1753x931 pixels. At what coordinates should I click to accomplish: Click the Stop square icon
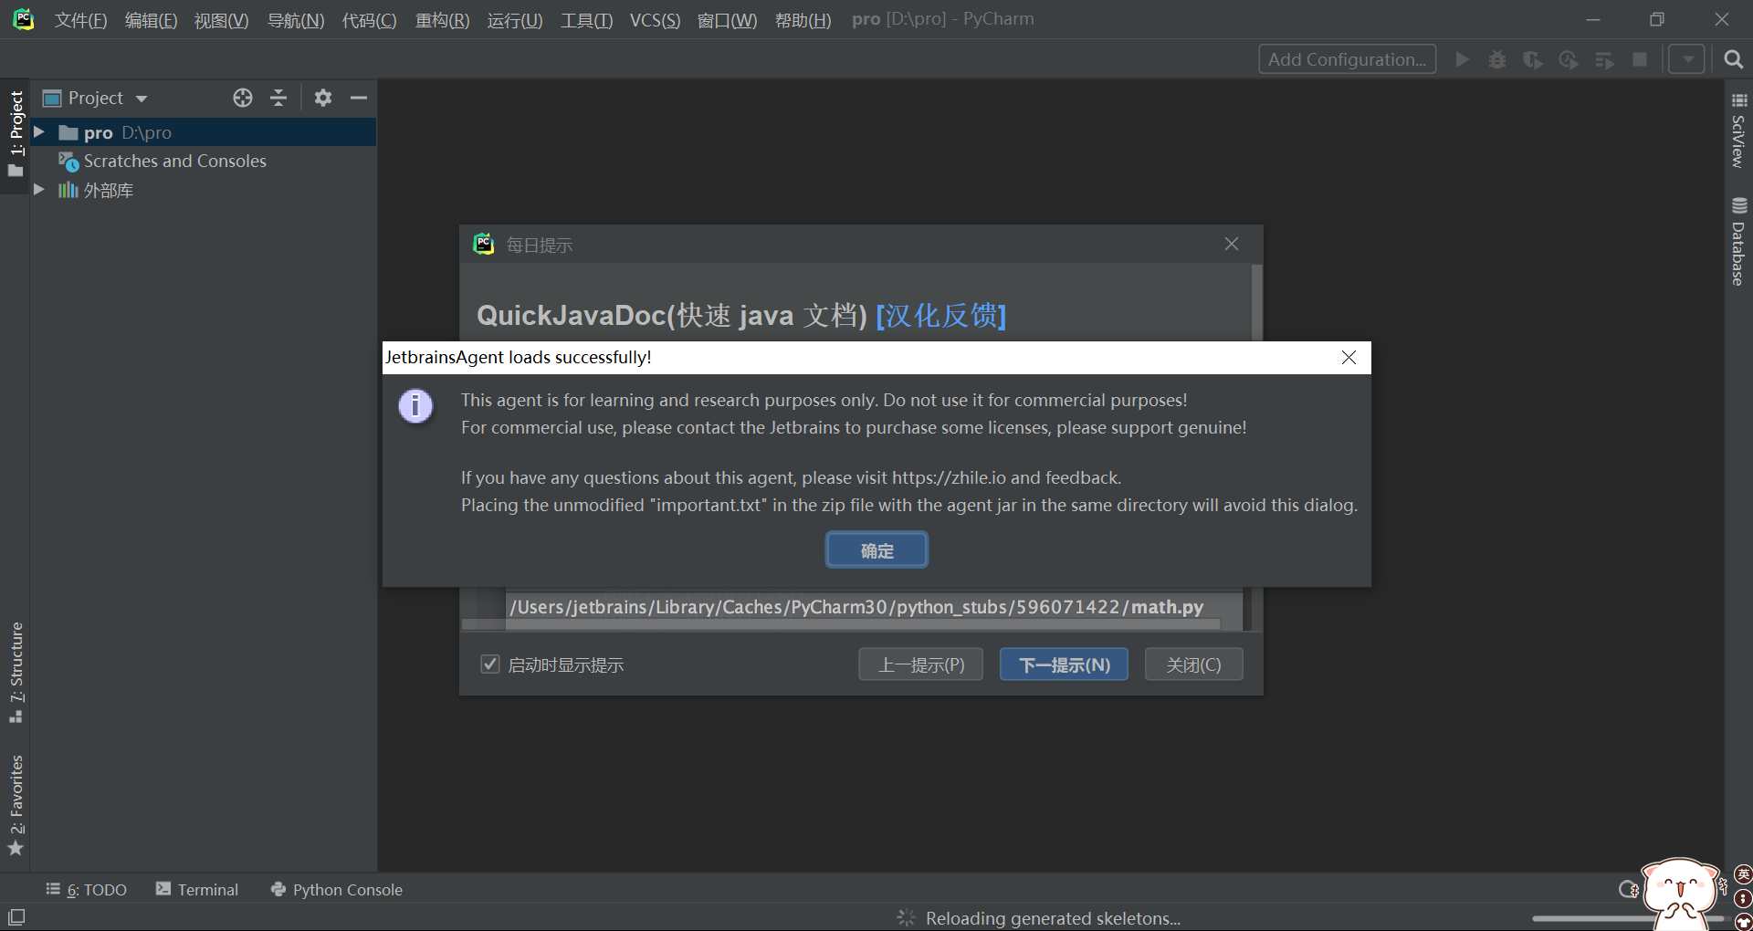pos(1640,59)
